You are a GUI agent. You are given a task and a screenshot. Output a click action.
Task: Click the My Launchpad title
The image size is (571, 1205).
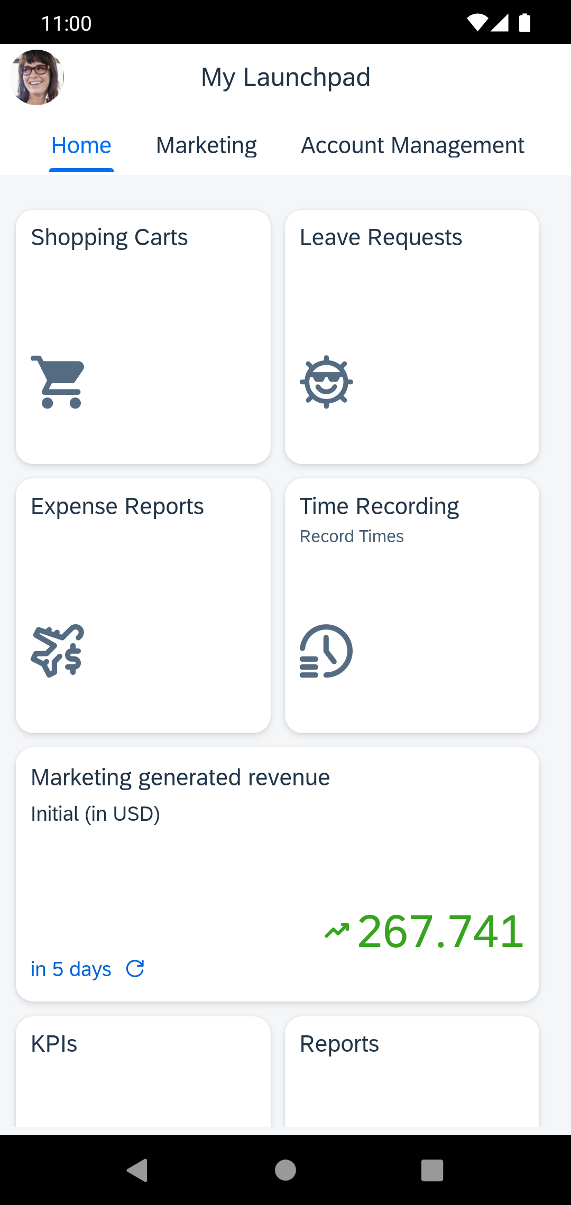pos(285,78)
